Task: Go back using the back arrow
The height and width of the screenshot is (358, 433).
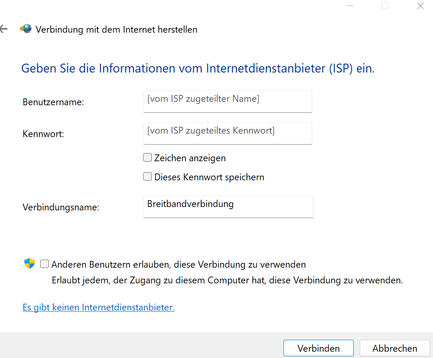Action: click(3, 29)
